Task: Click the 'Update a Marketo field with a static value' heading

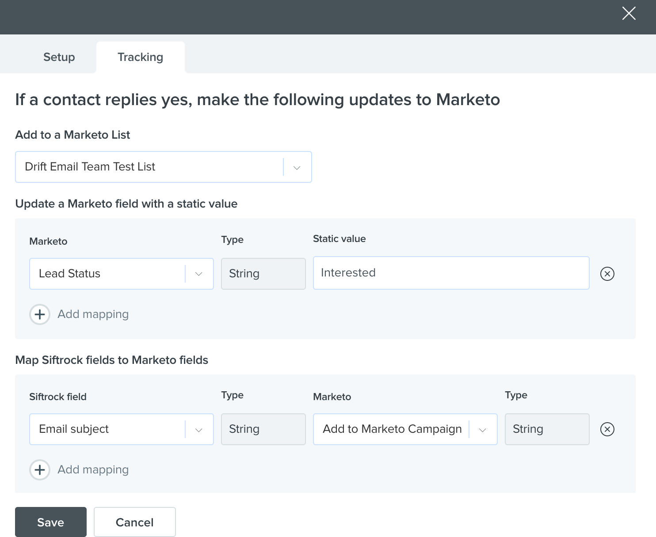Action: 126,204
